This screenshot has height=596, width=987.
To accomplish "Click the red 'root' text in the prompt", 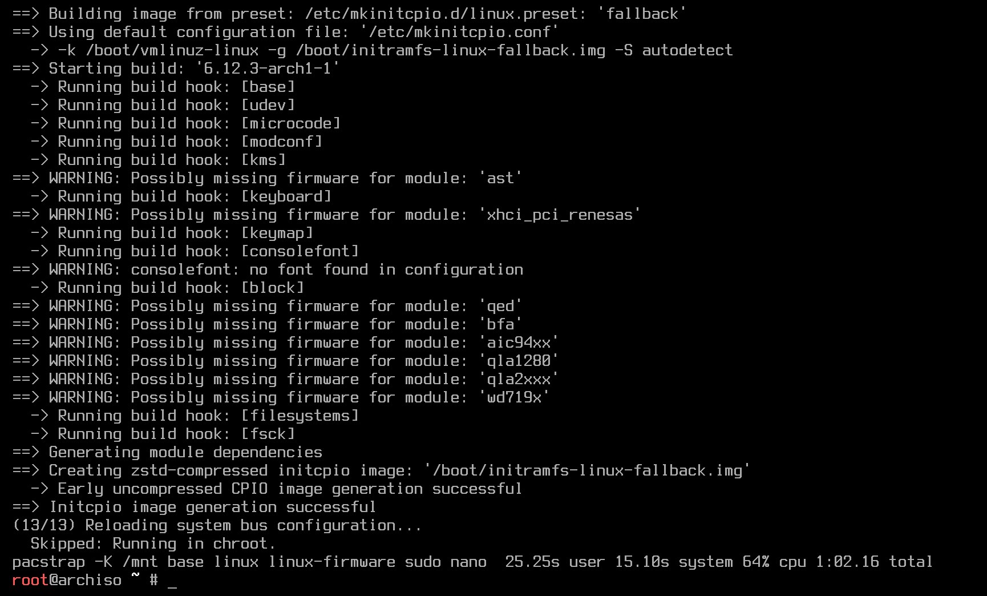I will click(x=30, y=580).
